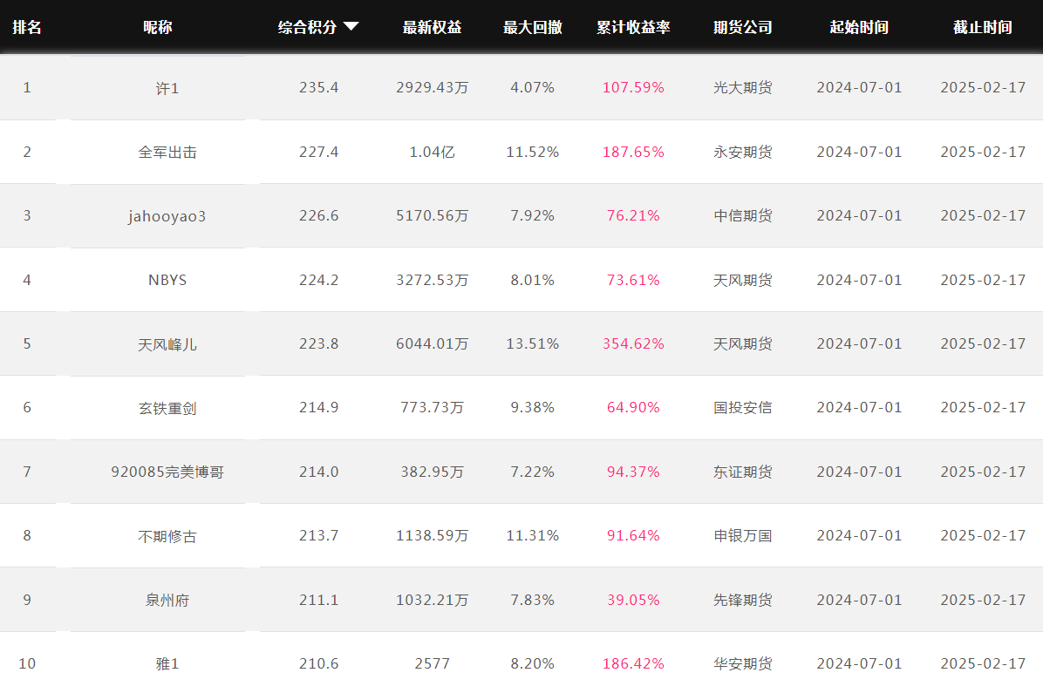
Task: Click the return rate 187.65%
Action: 633,153
